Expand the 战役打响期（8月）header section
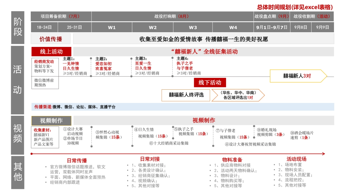The image size is (342, 192). tap(170, 16)
